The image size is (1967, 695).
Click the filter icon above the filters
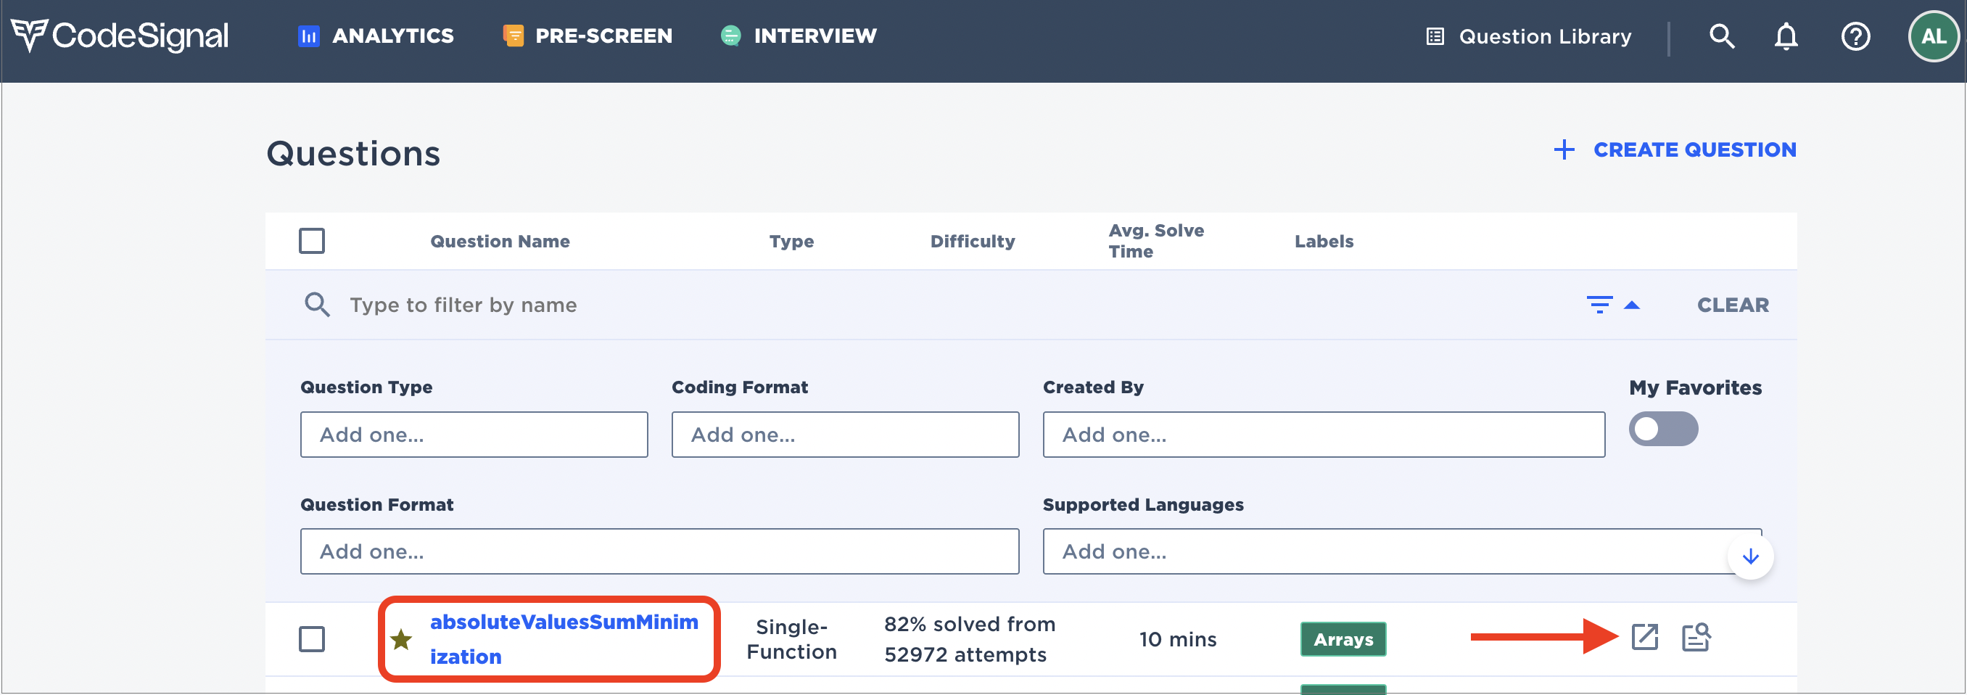click(x=1601, y=304)
